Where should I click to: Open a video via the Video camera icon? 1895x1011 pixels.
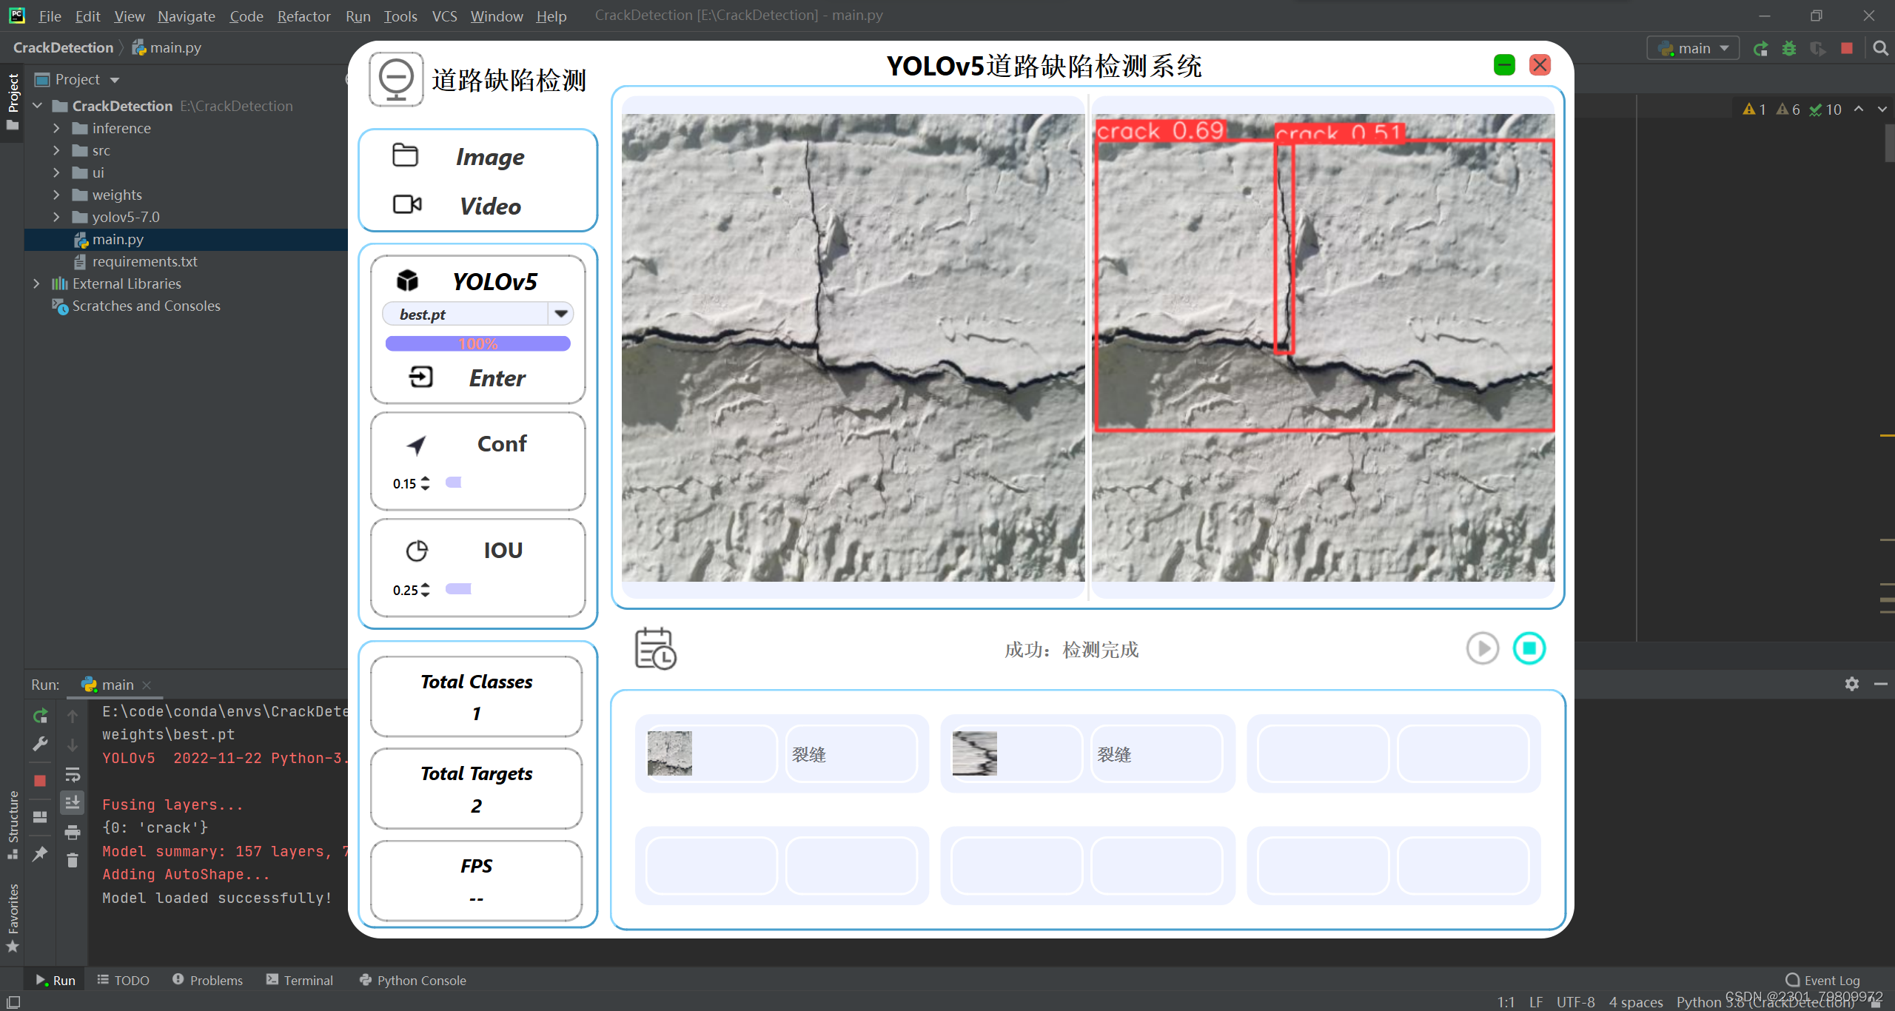pos(407,204)
